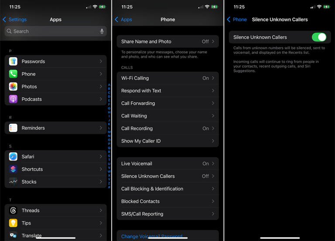The width and height of the screenshot is (335, 241).
Task: Tap the Reminders app icon
Action: click(x=13, y=128)
